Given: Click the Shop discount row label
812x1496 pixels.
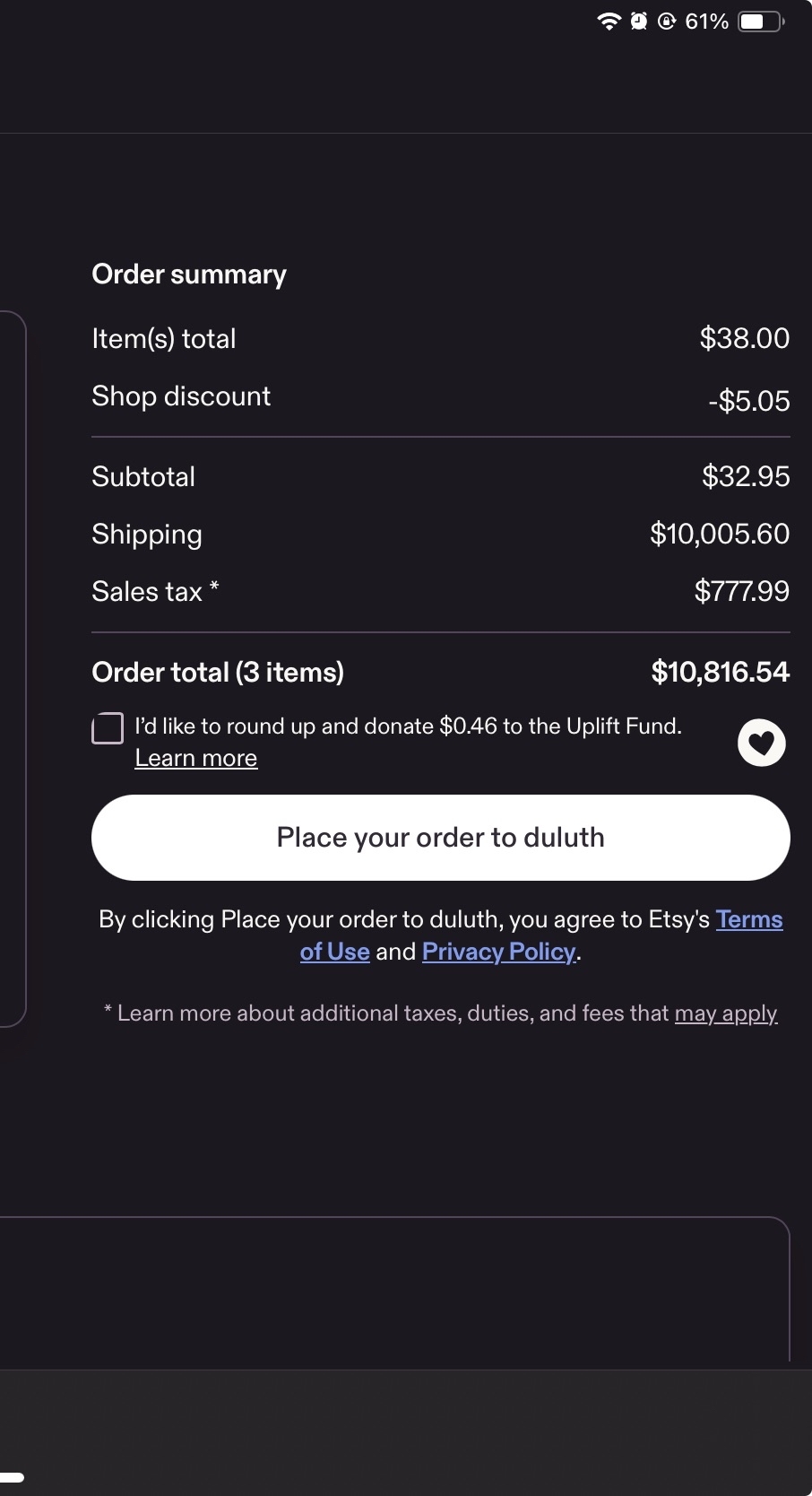Looking at the screenshot, I should click(x=181, y=396).
